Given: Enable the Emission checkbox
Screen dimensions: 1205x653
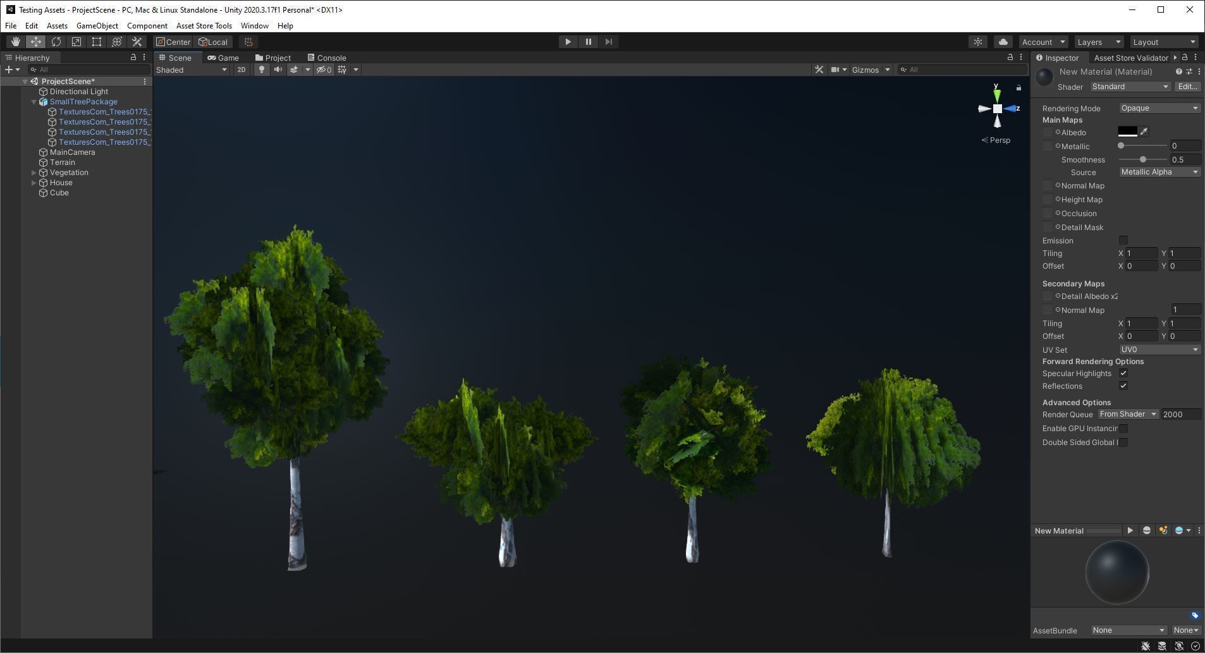Looking at the screenshot, I should click(1123, 240).
